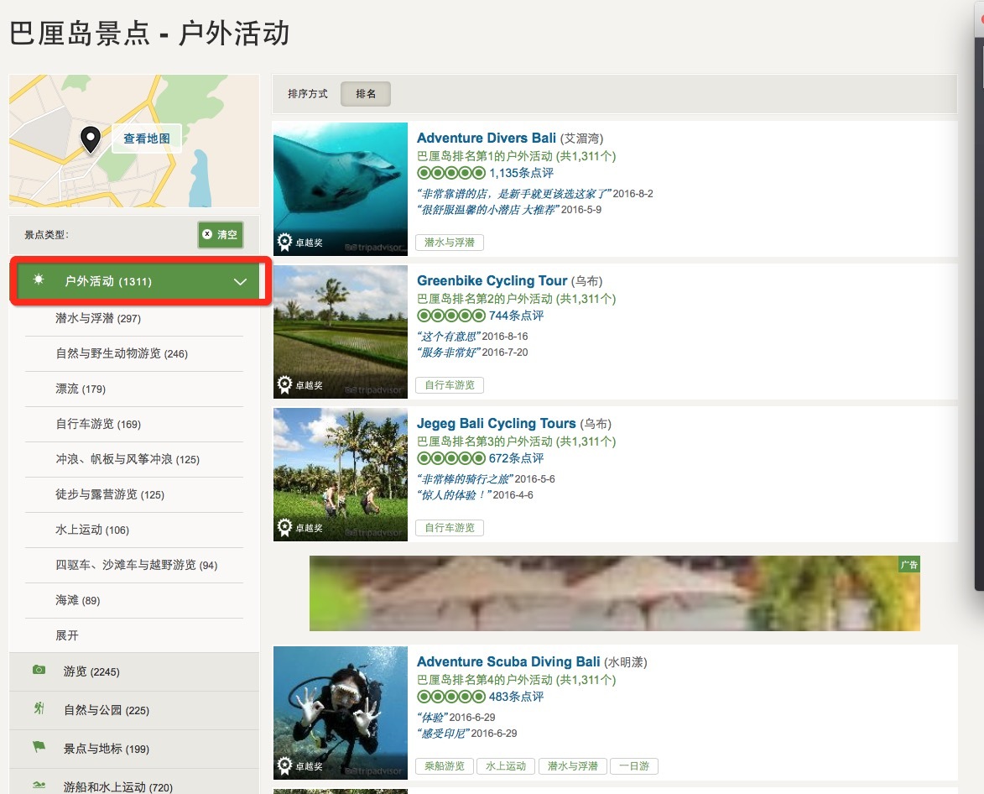Clear the attraction type filter with 清空
984x794 pixels.
tap(221, 235)
